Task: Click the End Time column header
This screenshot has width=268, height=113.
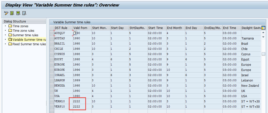Action: (x=232, y=28)
